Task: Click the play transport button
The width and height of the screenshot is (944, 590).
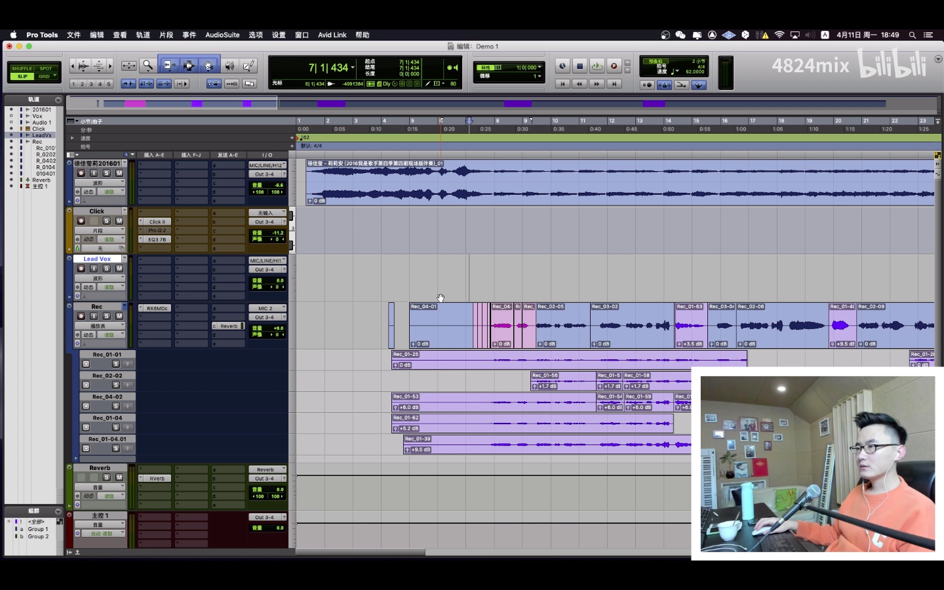Action: [597, 66]
